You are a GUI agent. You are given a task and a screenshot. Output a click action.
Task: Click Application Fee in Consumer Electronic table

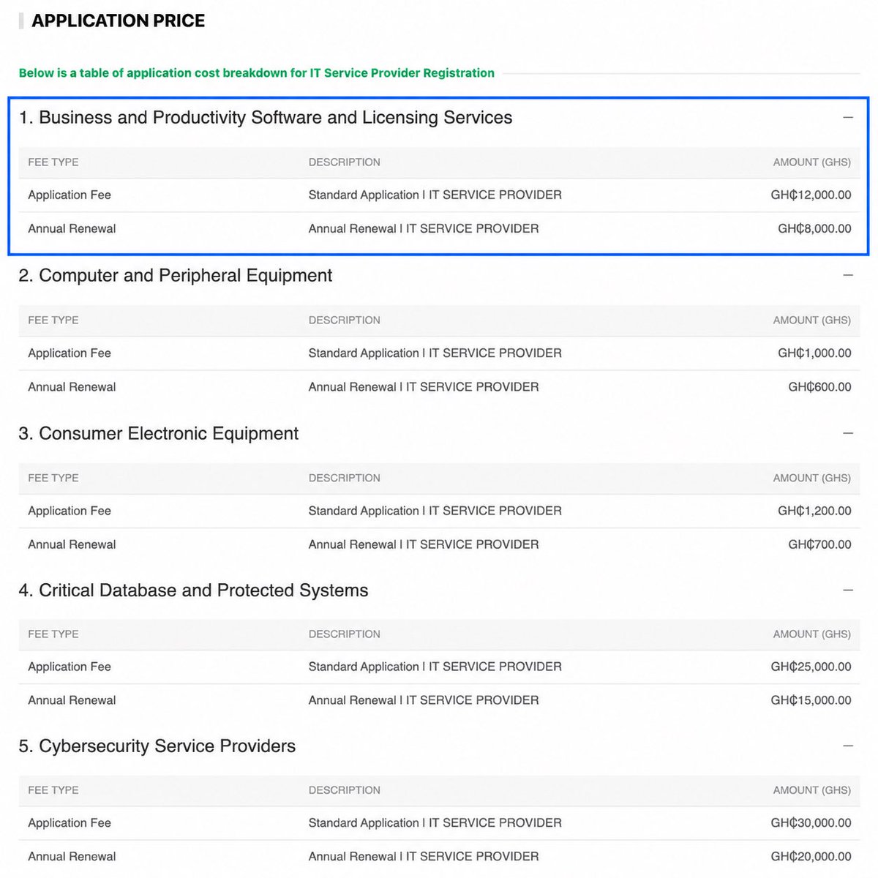point(70,511)
